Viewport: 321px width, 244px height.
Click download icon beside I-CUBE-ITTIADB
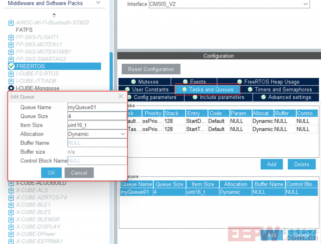click(x=11, y=81)
